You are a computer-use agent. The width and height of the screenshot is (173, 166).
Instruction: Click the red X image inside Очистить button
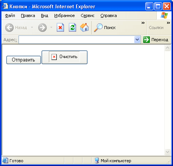pos(54,57)
